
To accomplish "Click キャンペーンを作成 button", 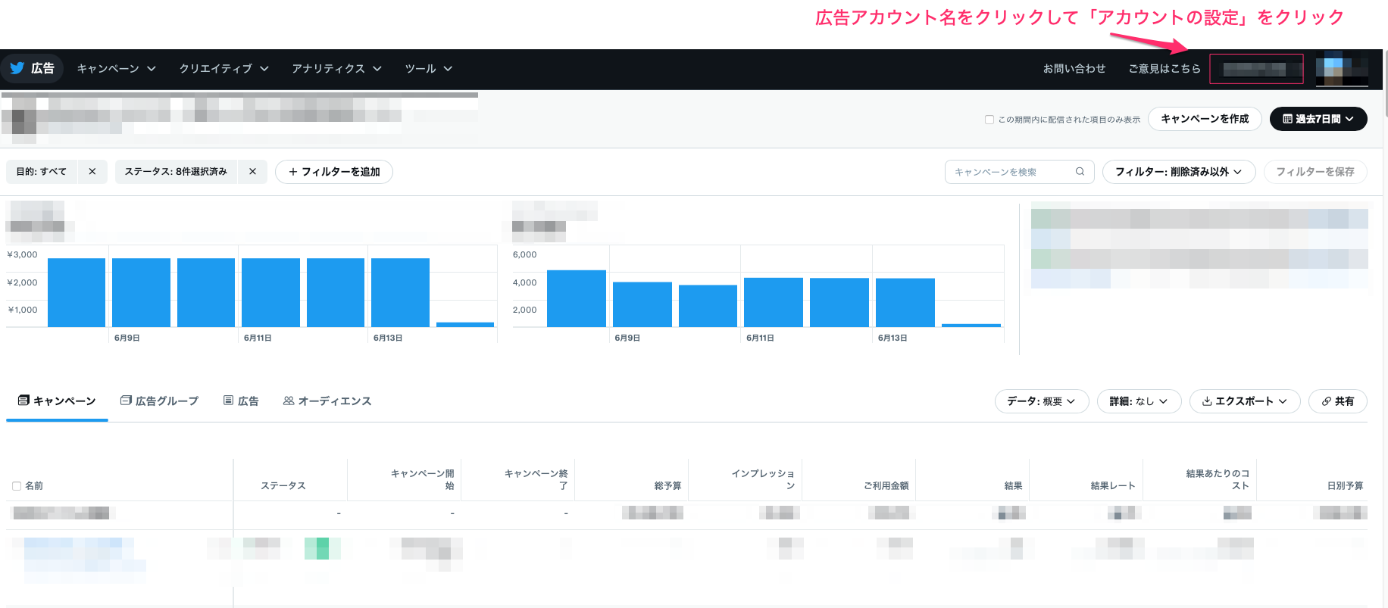I will [x=1205, y=119].
